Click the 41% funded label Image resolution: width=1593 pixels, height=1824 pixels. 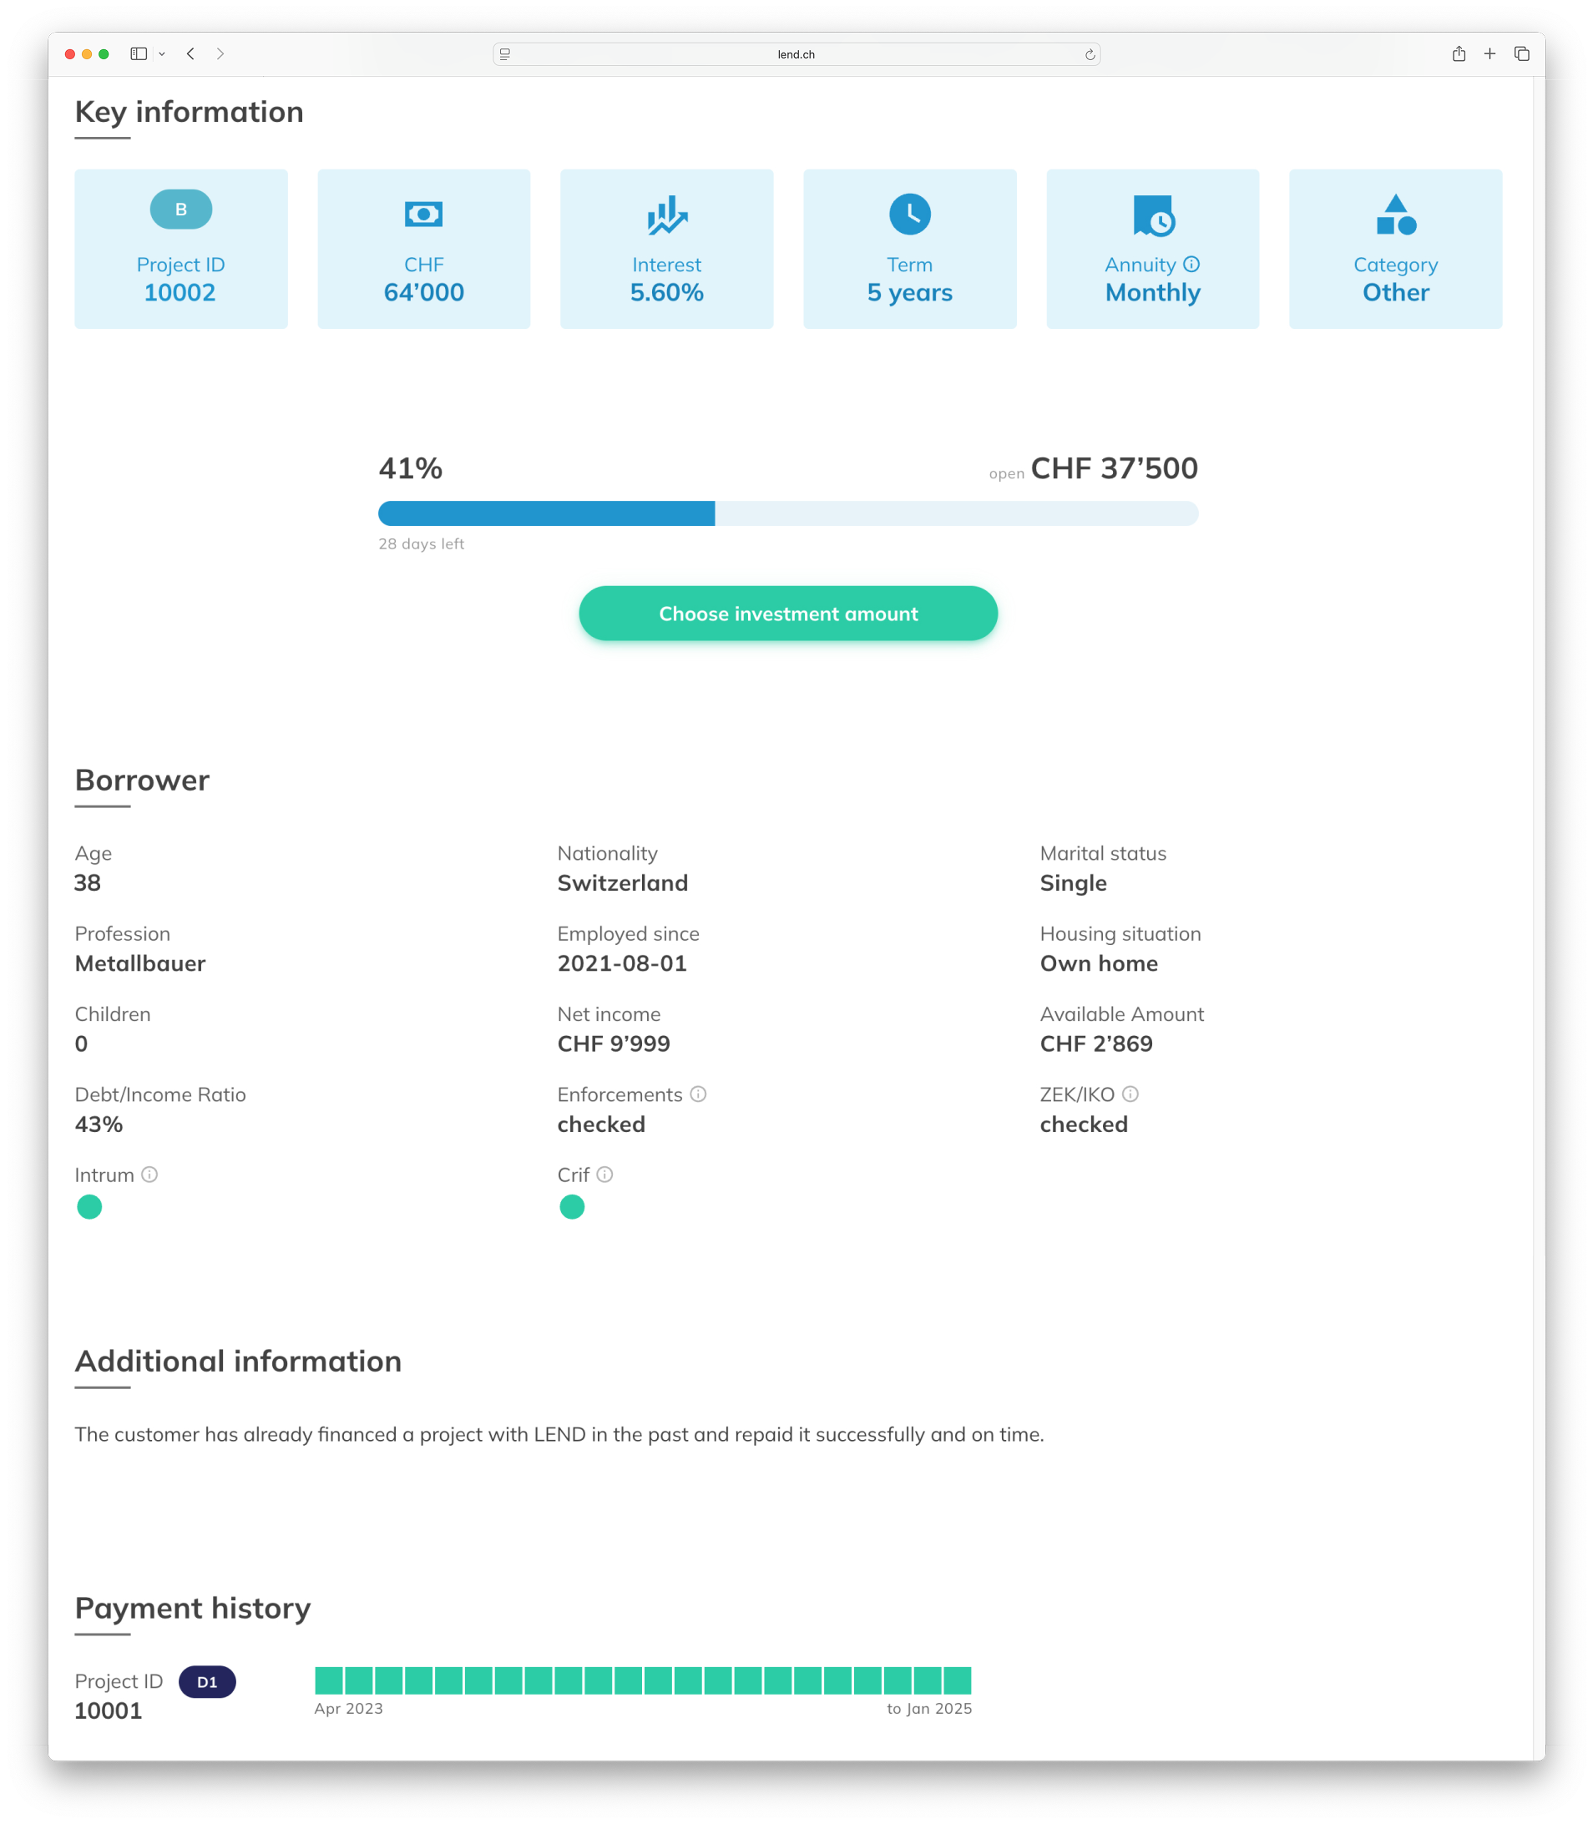coord(410,468)
